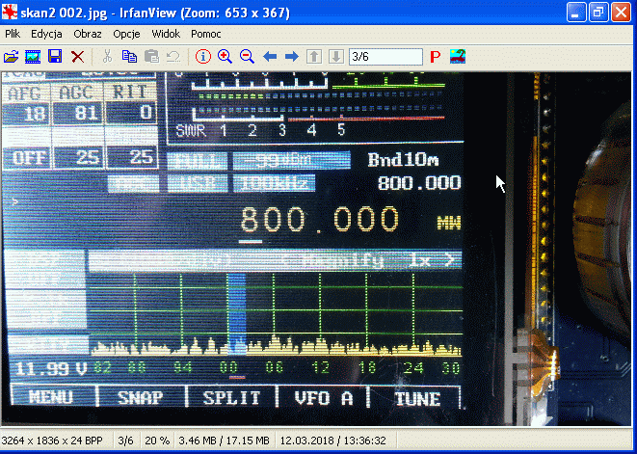Start slideshow via filmstrip toolbar icon
This screenshot has width=637, height=454.
click(33, 57)
